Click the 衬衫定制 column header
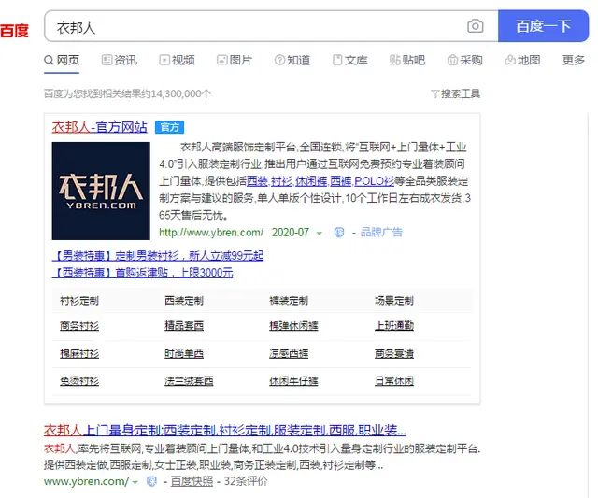Screen dimensions: 598x498 pos(79,301)
